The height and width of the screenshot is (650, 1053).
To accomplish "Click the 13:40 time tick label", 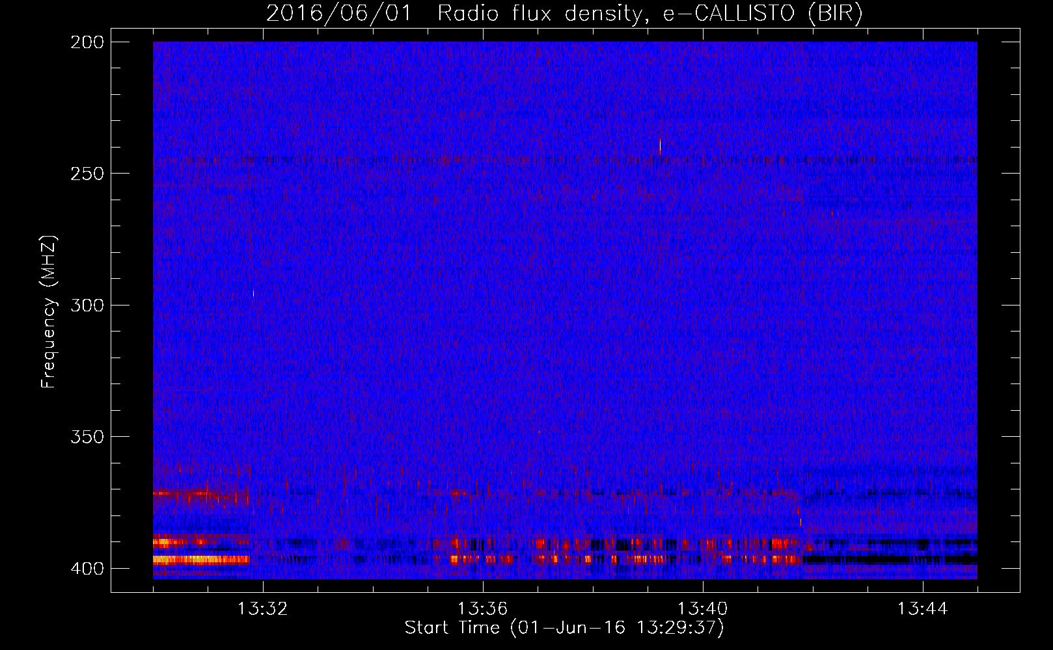I will (702, 609).
